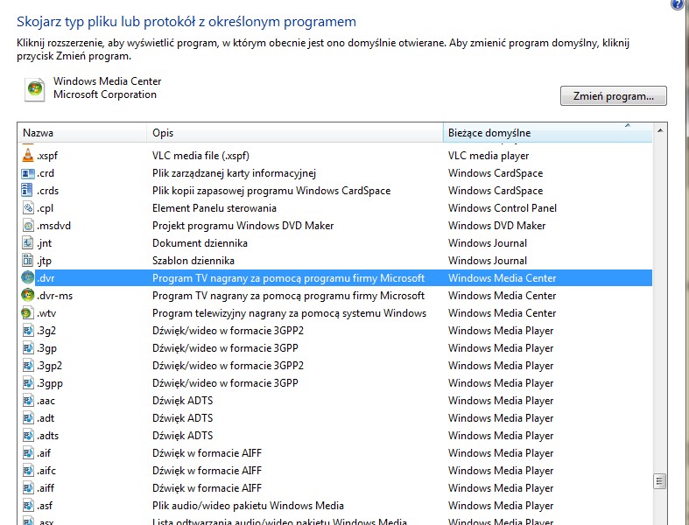The image size is (689, 525).
Task: Select the .asf extension name
Action: pyautogui.click(x=45, y=506)
